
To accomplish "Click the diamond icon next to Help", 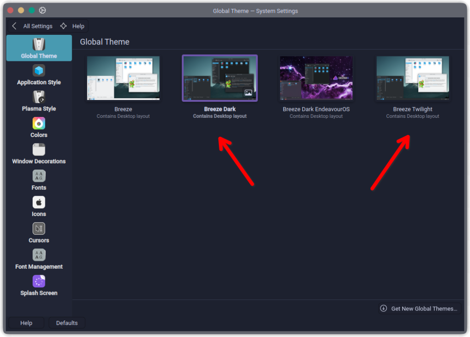I will (x=63, y=26).
